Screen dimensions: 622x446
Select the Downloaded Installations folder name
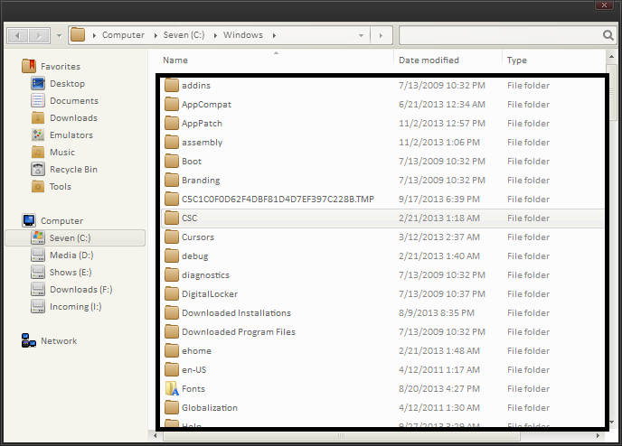click(237, 313)
